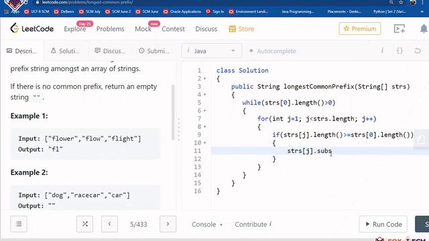The width and height of the screenshot is (429, 241).
Task: Open the Oracle Applications bookmark
Action: tap(182, 11)
